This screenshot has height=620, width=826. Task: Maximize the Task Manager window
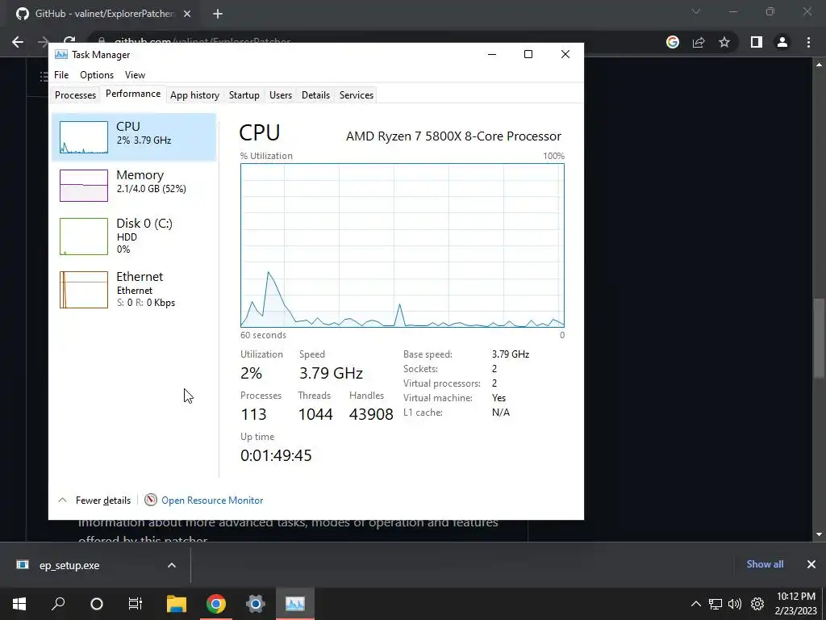pos(528,54)
